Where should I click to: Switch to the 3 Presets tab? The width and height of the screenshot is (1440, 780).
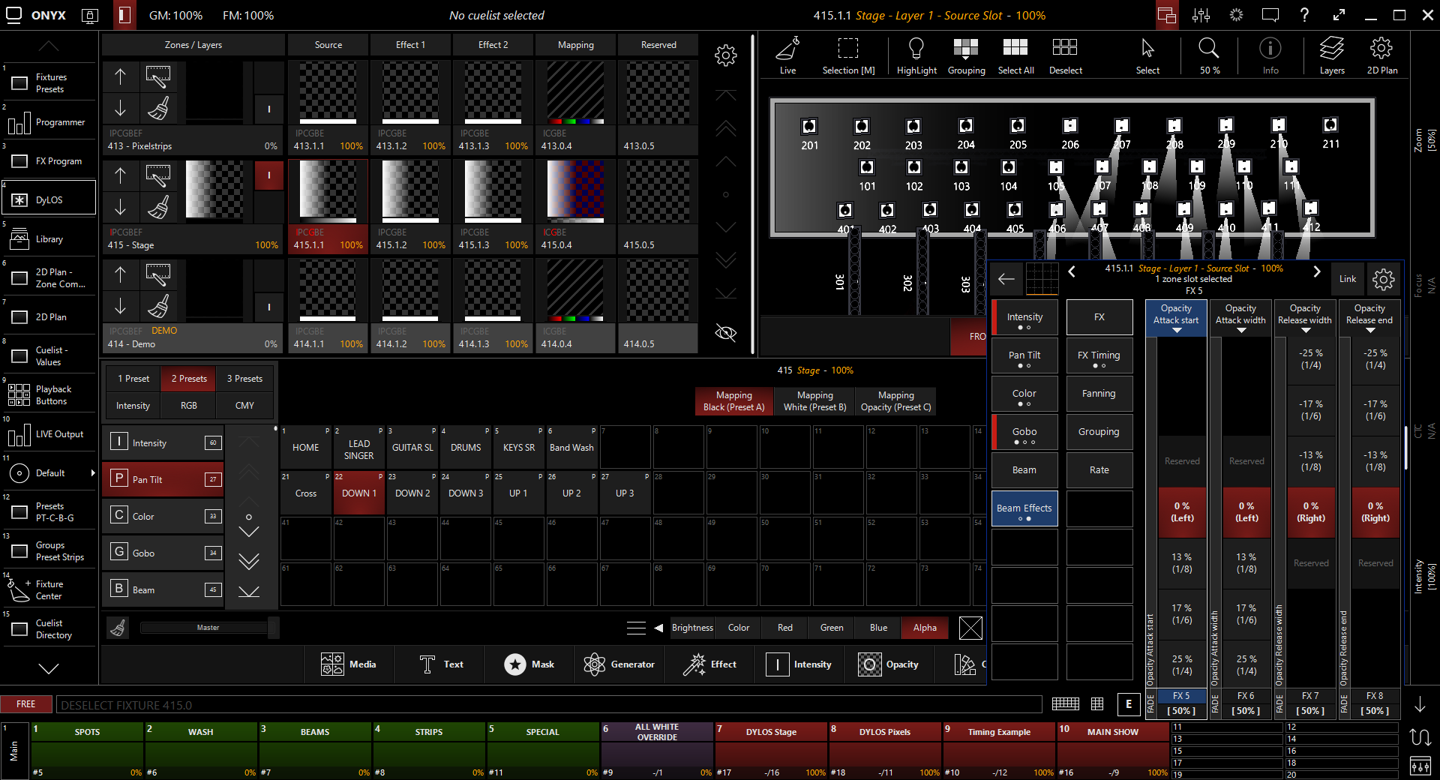click(x=244, y=379)
